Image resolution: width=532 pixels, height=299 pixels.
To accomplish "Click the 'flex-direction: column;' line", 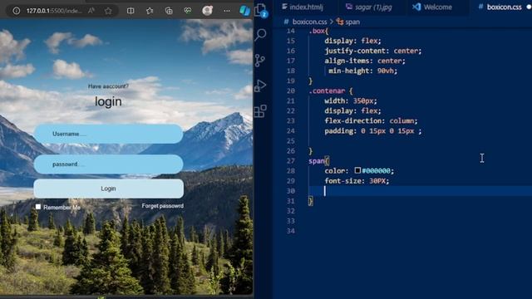I will coord(371,120).
